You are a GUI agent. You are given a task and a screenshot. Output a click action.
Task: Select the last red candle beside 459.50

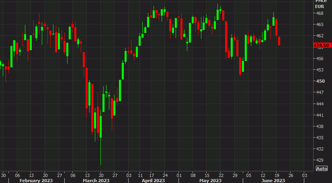[279, 41]
